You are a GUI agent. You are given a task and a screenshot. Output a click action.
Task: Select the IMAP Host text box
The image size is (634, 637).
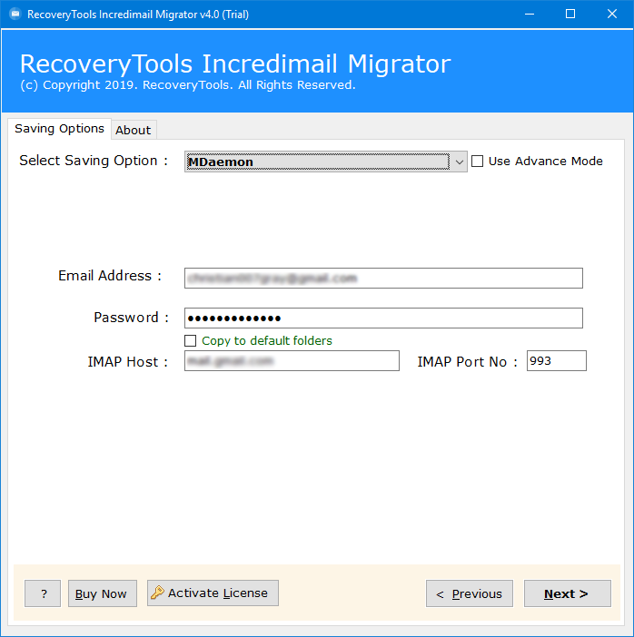[291, 361]
